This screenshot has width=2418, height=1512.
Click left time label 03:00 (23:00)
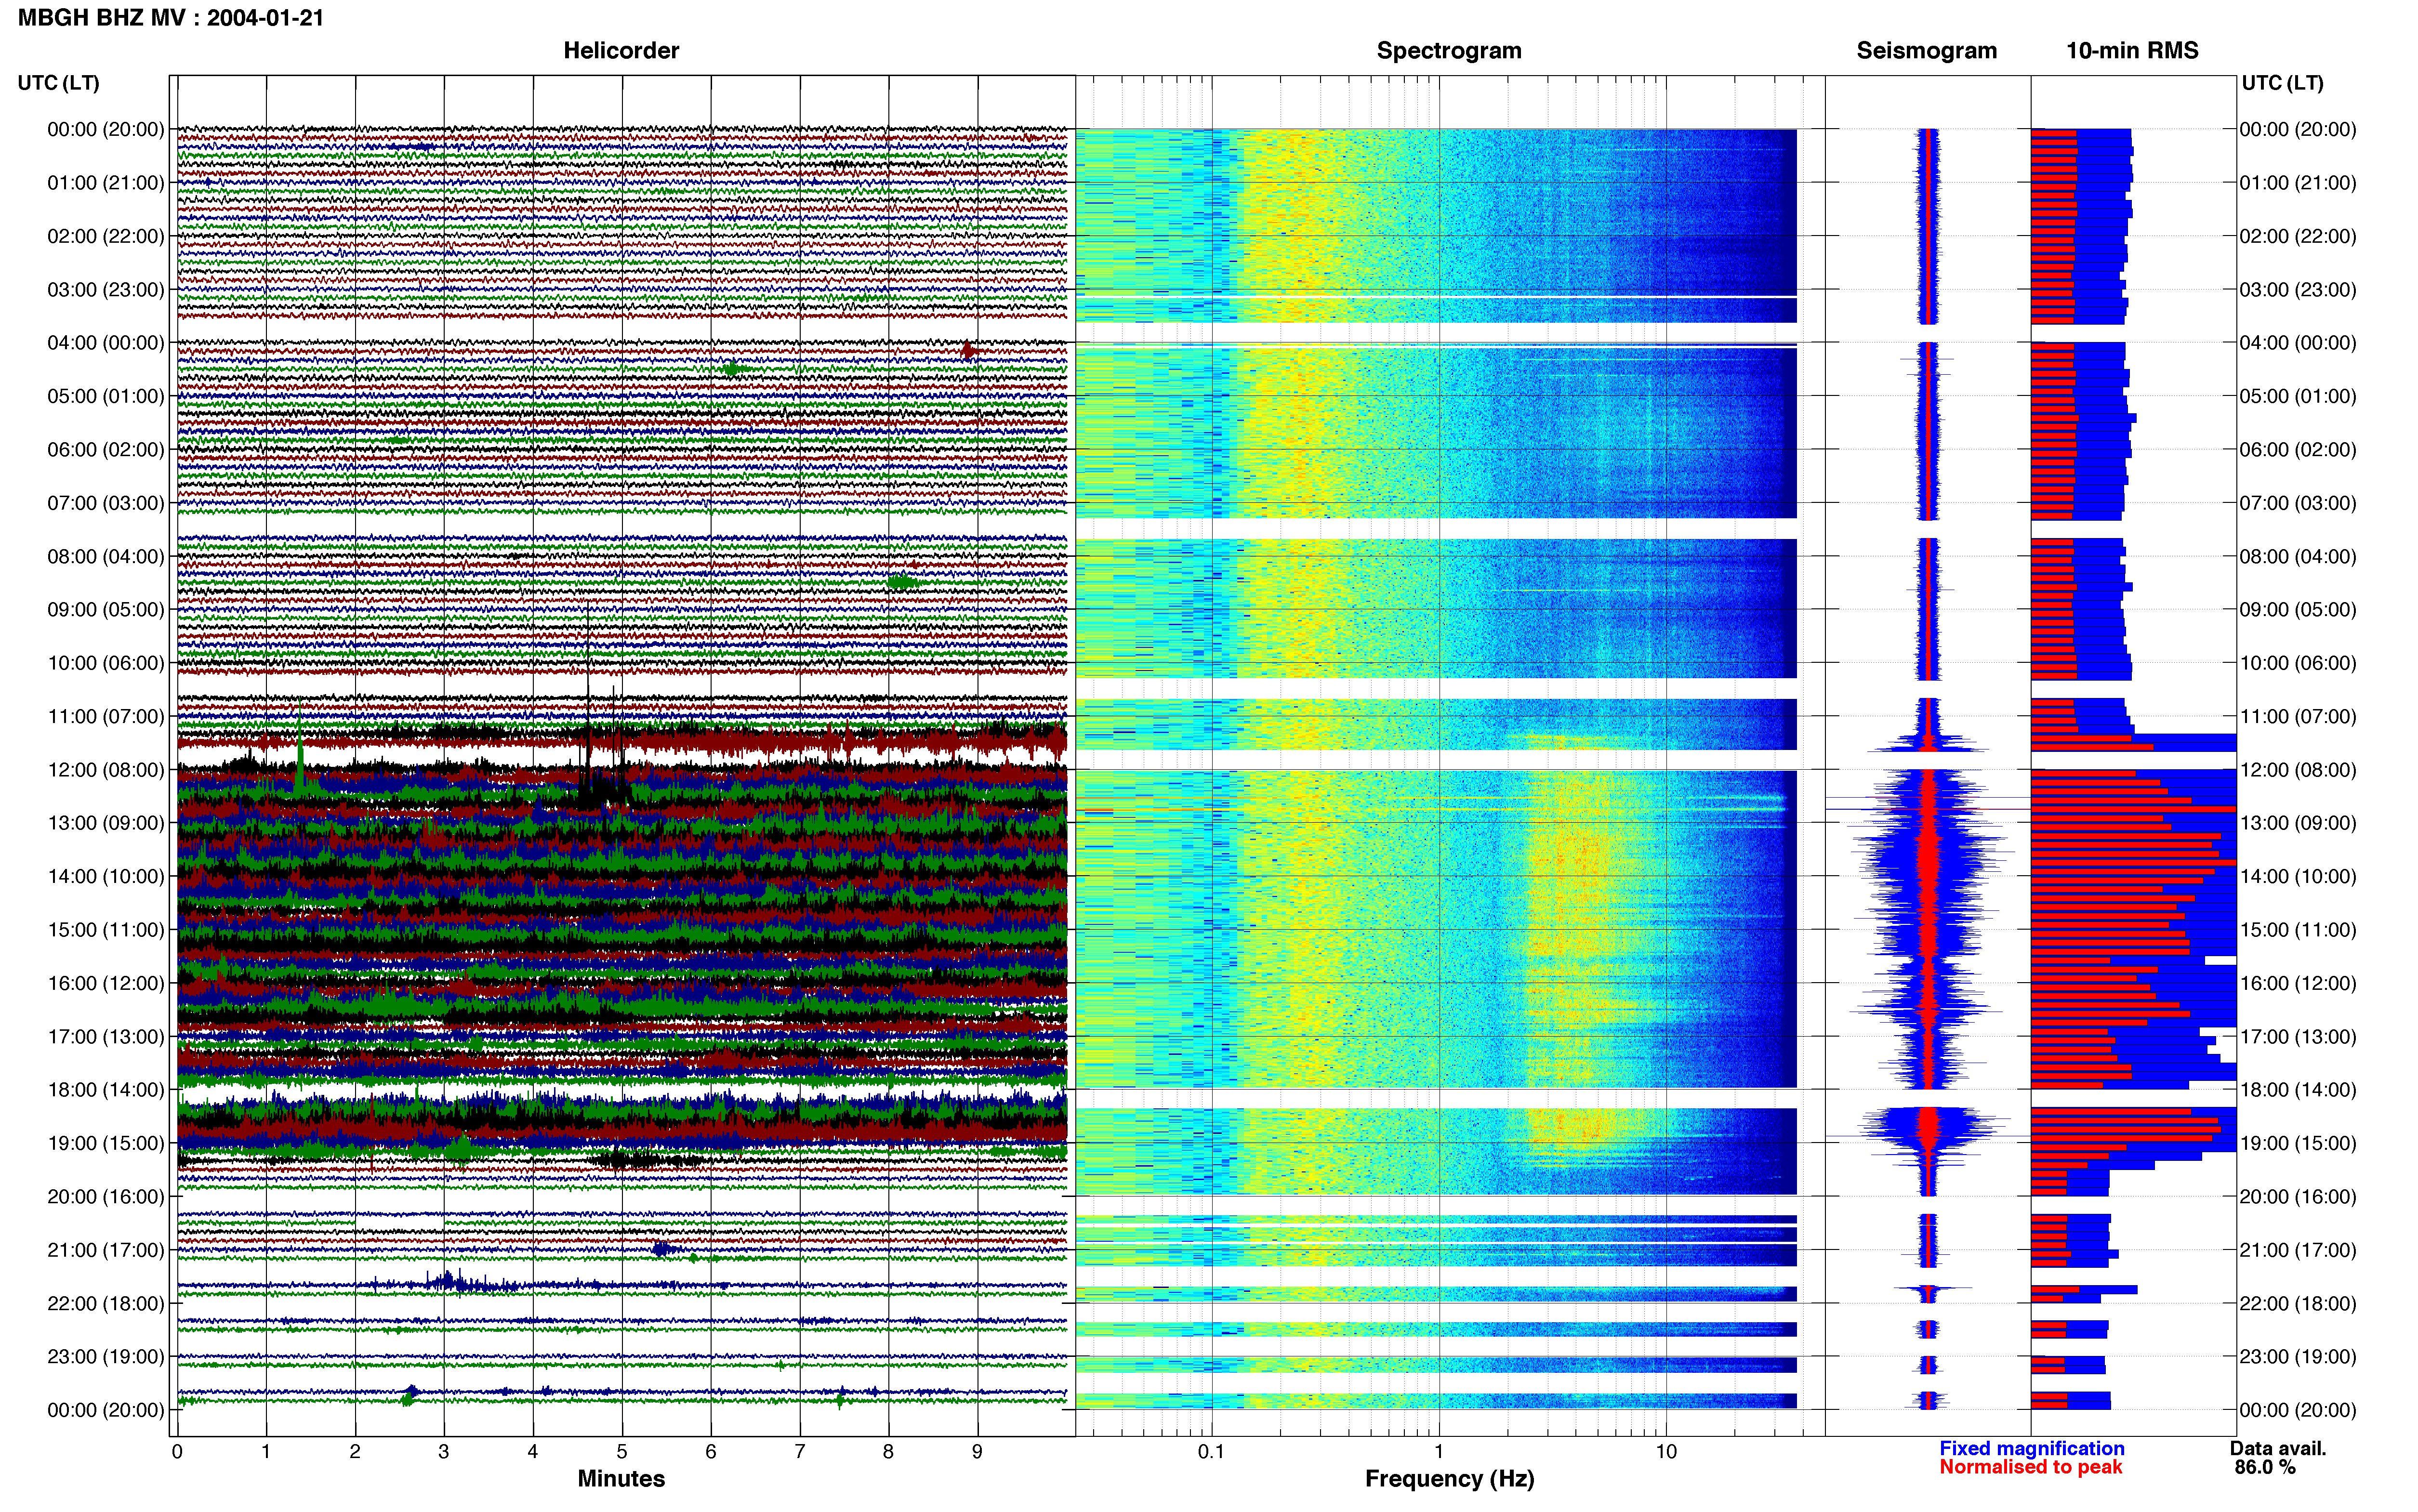(x=106, y=289)
